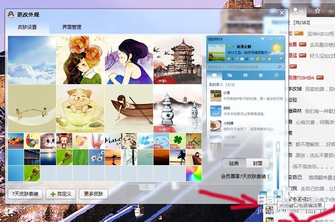The height and width of the screenshot is (222, 335).
Task: Select the wooden pier skin
Action: [x=194, y=157]
